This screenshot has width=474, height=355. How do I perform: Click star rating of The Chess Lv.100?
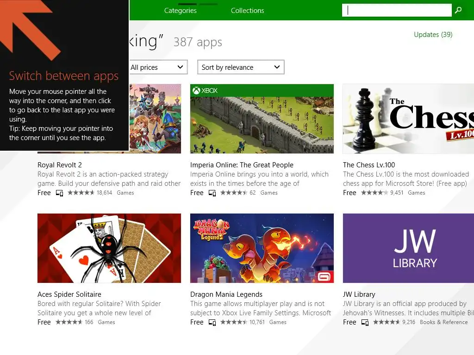(x=374, y=193)
